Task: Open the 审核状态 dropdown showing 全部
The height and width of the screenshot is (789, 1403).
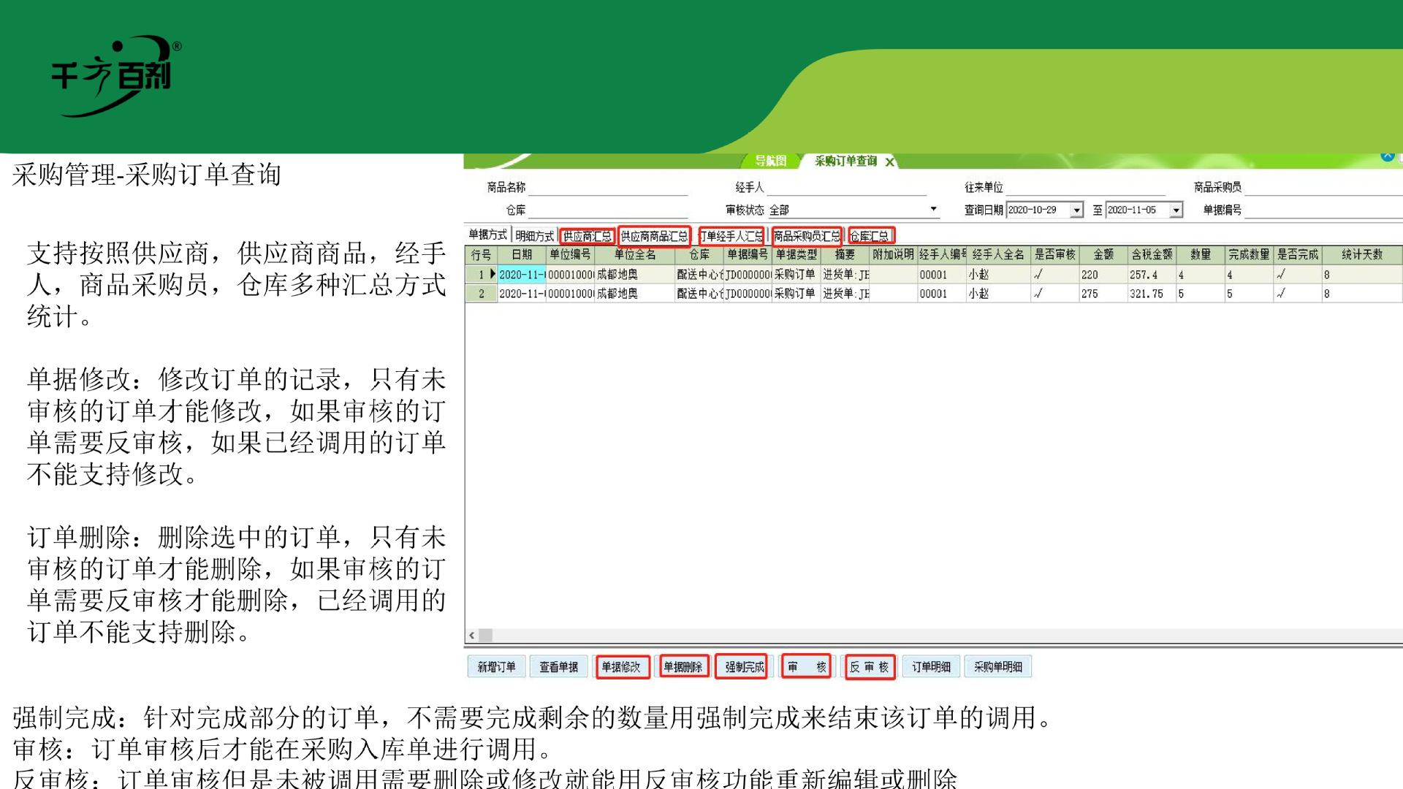Action: [933, 209]
